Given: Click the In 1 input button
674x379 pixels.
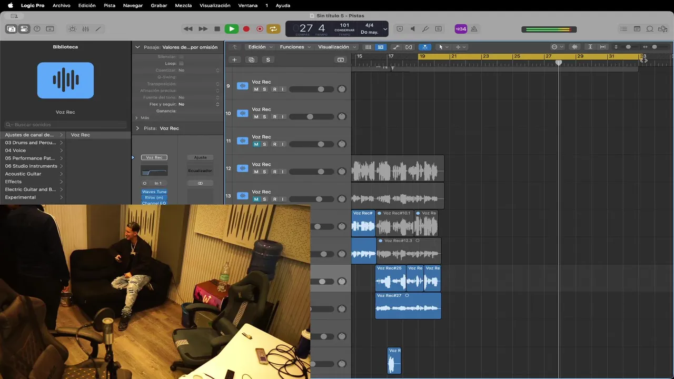Looking at the screenshot, I should click(158, 183).
